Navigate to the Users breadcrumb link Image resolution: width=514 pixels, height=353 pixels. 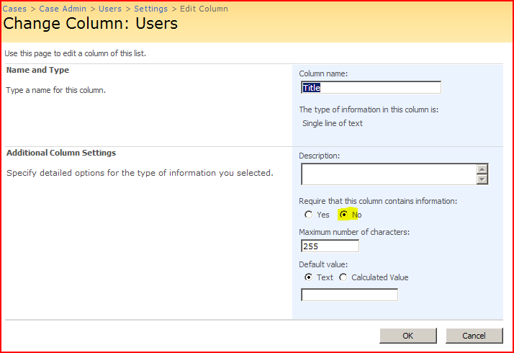[x=110, y=9]
